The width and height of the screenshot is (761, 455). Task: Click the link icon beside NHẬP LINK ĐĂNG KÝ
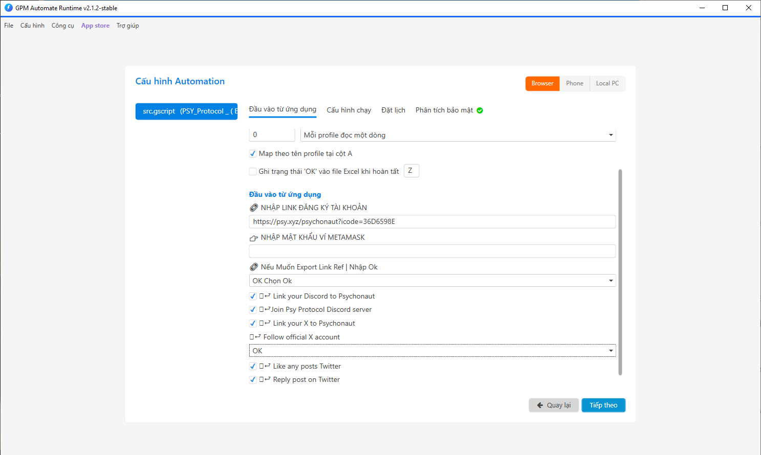253,208
